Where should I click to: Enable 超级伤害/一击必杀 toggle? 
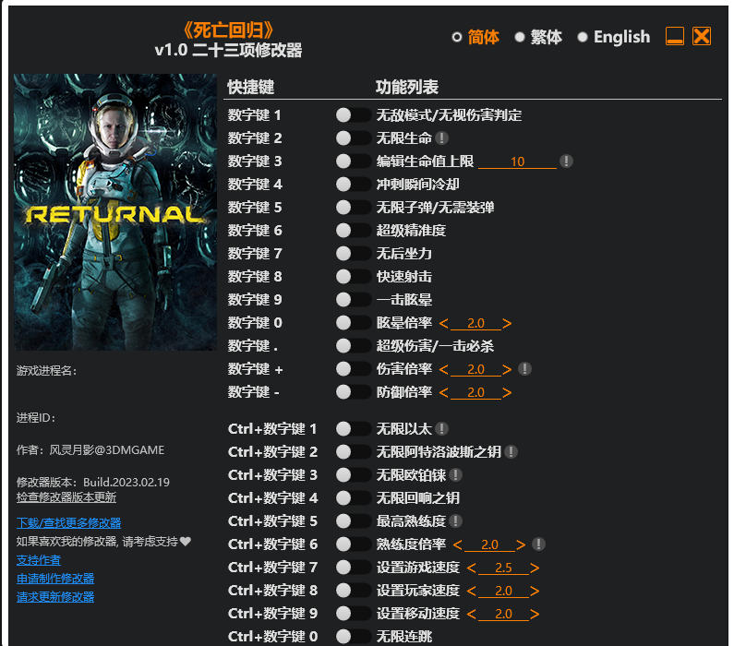click(353, 346)
